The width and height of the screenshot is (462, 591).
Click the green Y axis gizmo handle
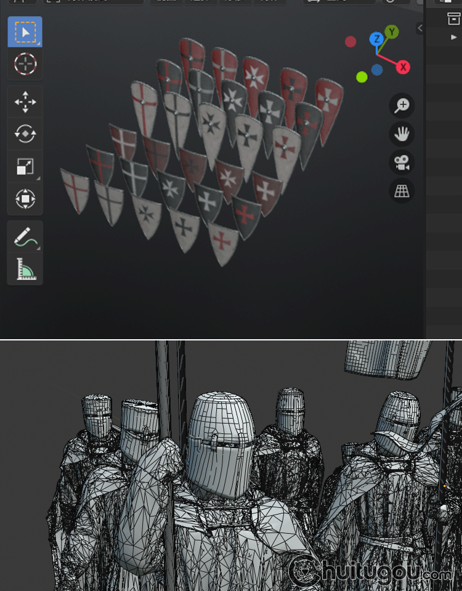coord(392,32)
